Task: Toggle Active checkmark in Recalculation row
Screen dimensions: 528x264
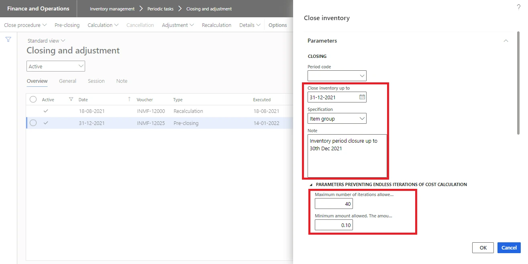Action: click(46, 111)
